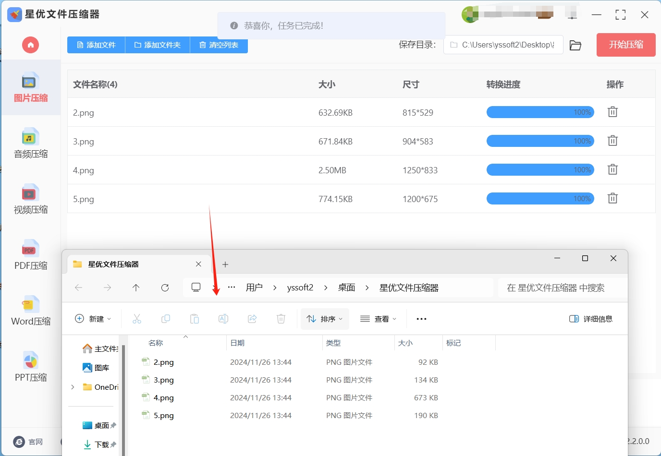The width and height of the screenshot is (661, 456).
Task: Select the 音频压缩 sidebar module
Action: pyautogui.click(x=31, y=144)
